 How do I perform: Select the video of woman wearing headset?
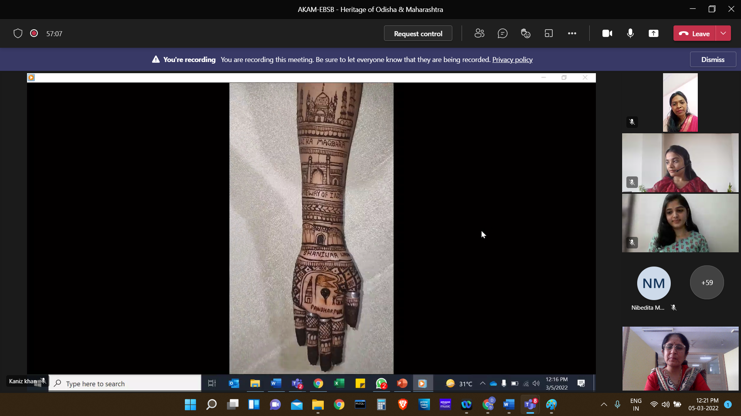click(680, 163)
